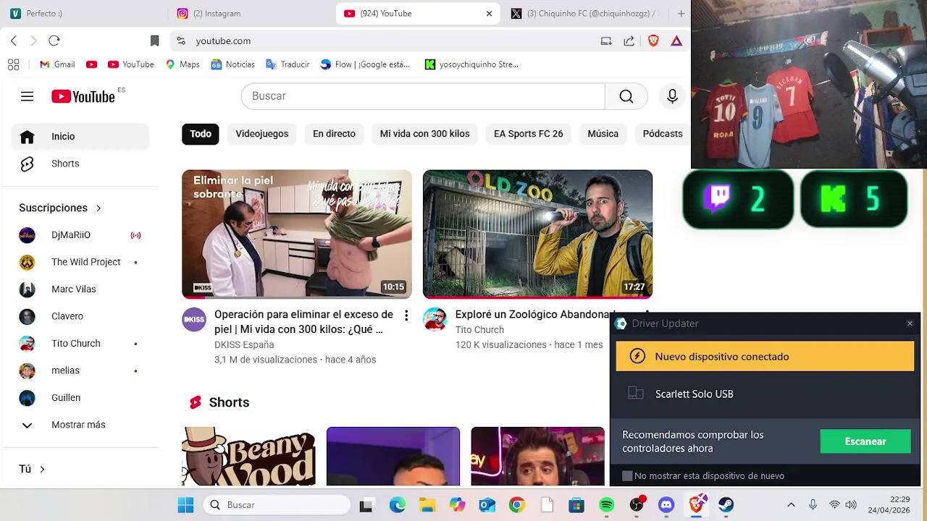Expand the 'Tú' section
The width and height of the screenshot is (927, 521).
tap(42, 470)
